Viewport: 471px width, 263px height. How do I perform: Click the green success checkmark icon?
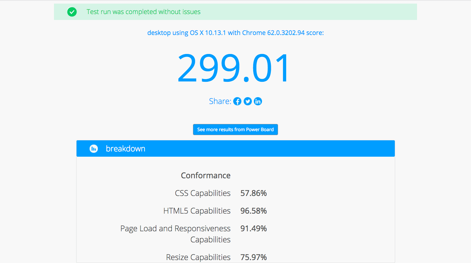point(72,12)
